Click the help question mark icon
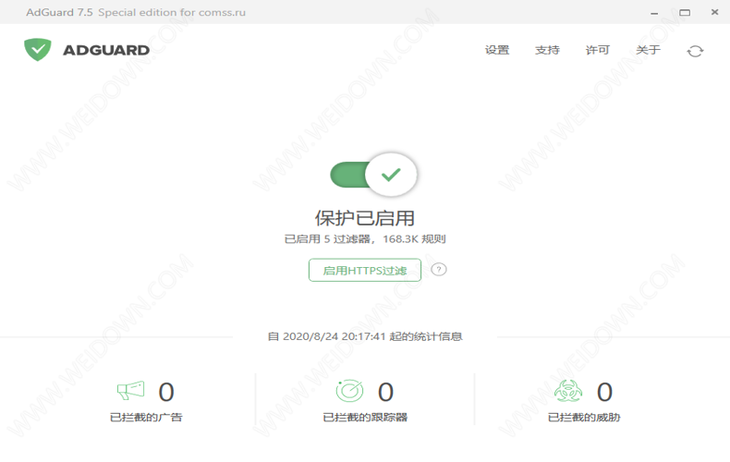Image resolution: width=730 pixels, height=462 pixels. tap(439, 270)
